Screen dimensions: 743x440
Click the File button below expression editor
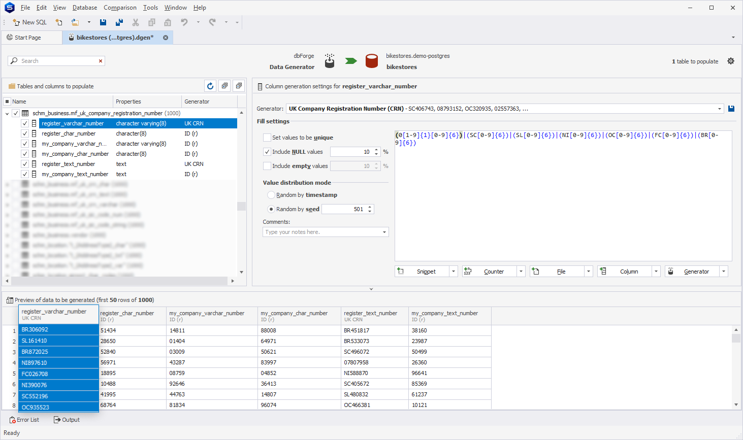[x=557, y=272]
